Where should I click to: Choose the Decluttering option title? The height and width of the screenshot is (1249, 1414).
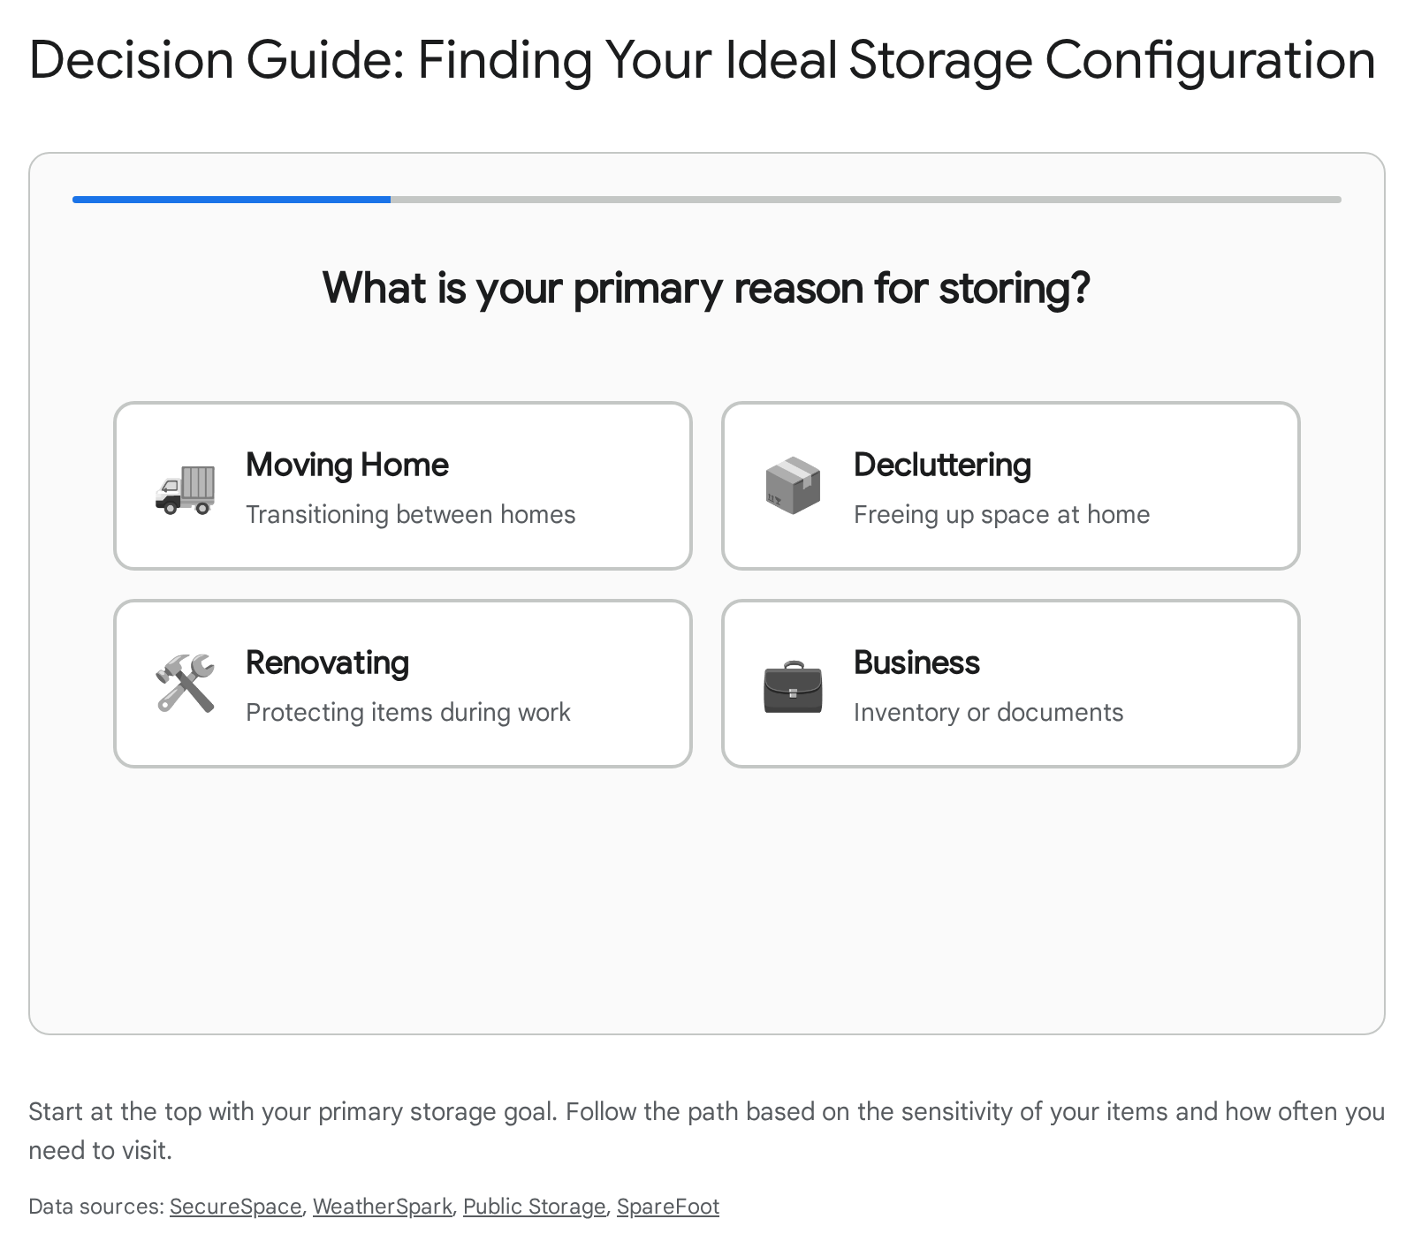click(942, 465)
